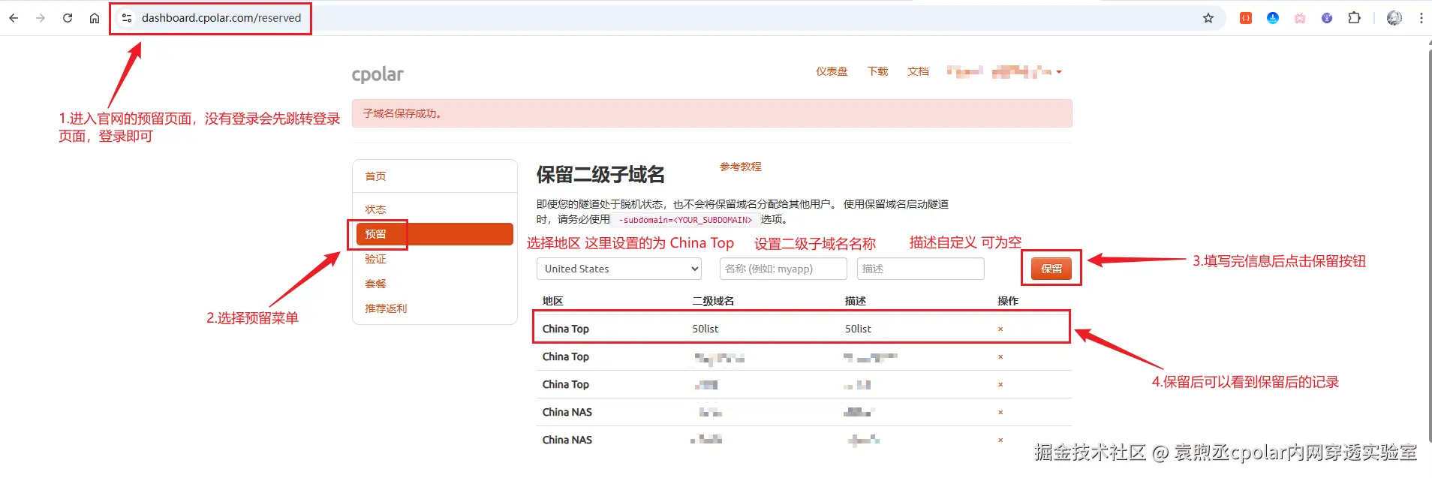Open the pink extension icon
The height and width of the screenshot is (478, 1432).
pyautogui.click(x=1300, y=18)
